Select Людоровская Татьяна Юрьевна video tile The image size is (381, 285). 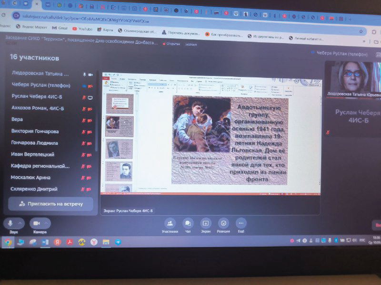coord(353,79)
